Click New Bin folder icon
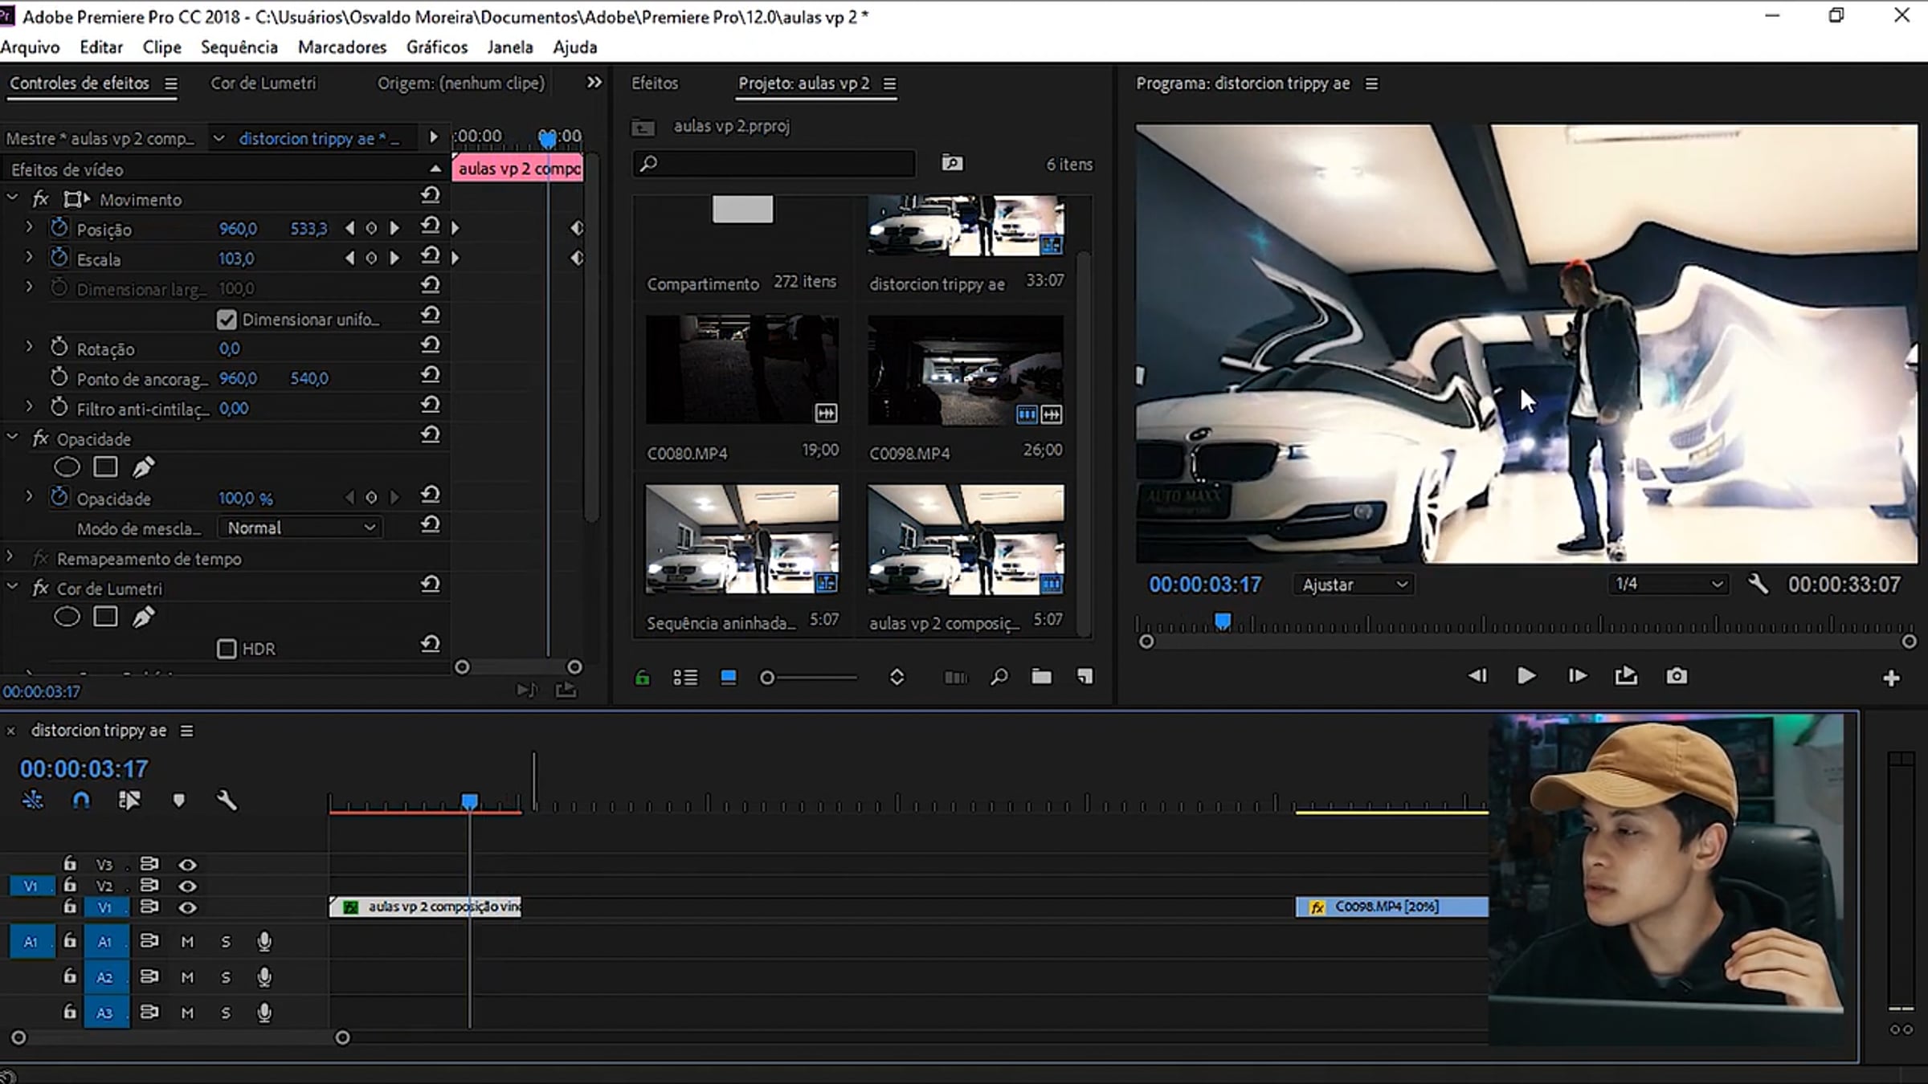1928x1084 pixels. (1041, 677)
